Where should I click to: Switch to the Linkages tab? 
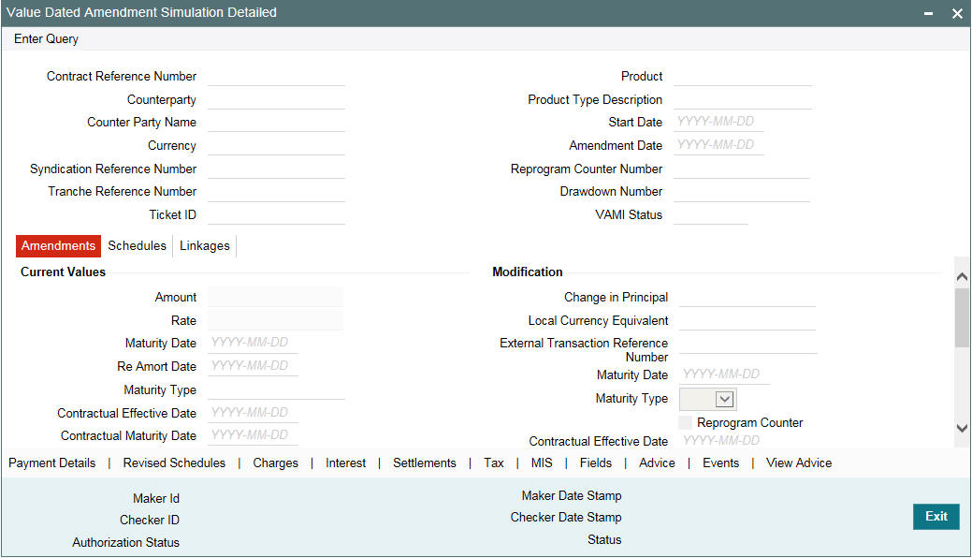(205, 246)
